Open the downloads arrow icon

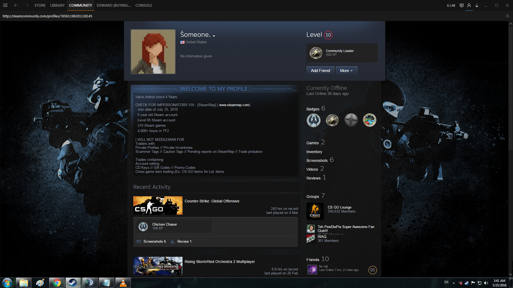(477, 5)
